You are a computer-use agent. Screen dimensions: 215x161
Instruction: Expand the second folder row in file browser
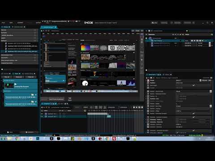click(19, 33)
